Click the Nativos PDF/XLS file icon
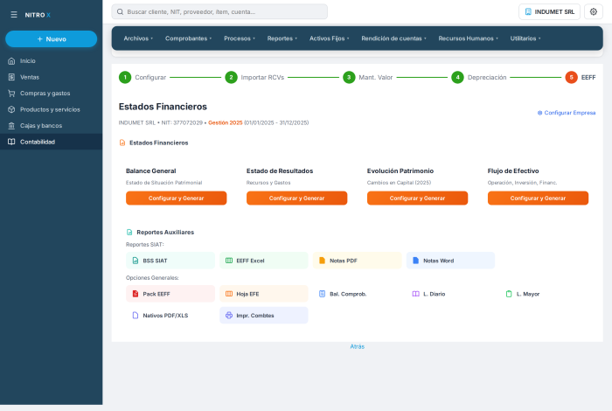Screen dimensions: 612x411 (136, 316)
